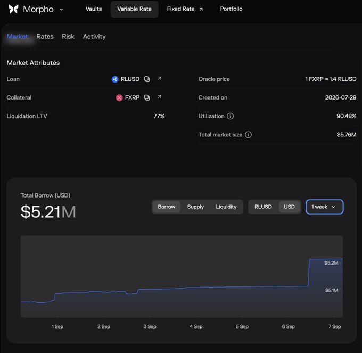Select the Supply chart view

[x=195, y=207]
